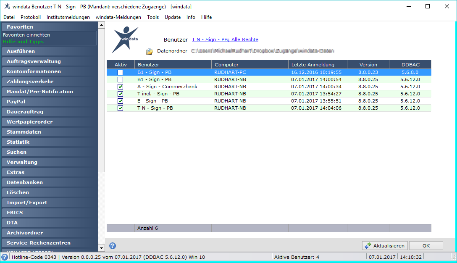Click the round help icon below the Anzahl row
Screen dimensions: 457x263
(113, 246)
